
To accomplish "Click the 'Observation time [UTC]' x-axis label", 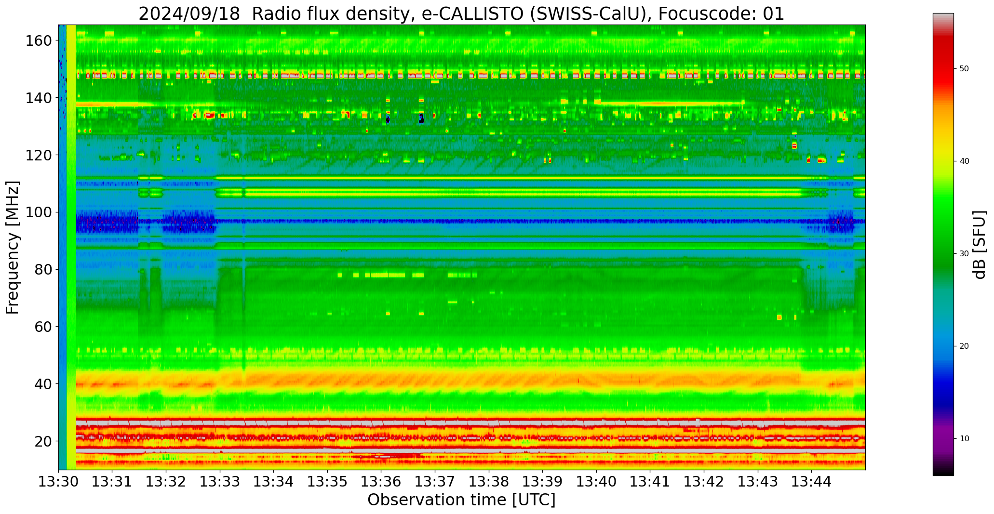I will coord(461,500).
